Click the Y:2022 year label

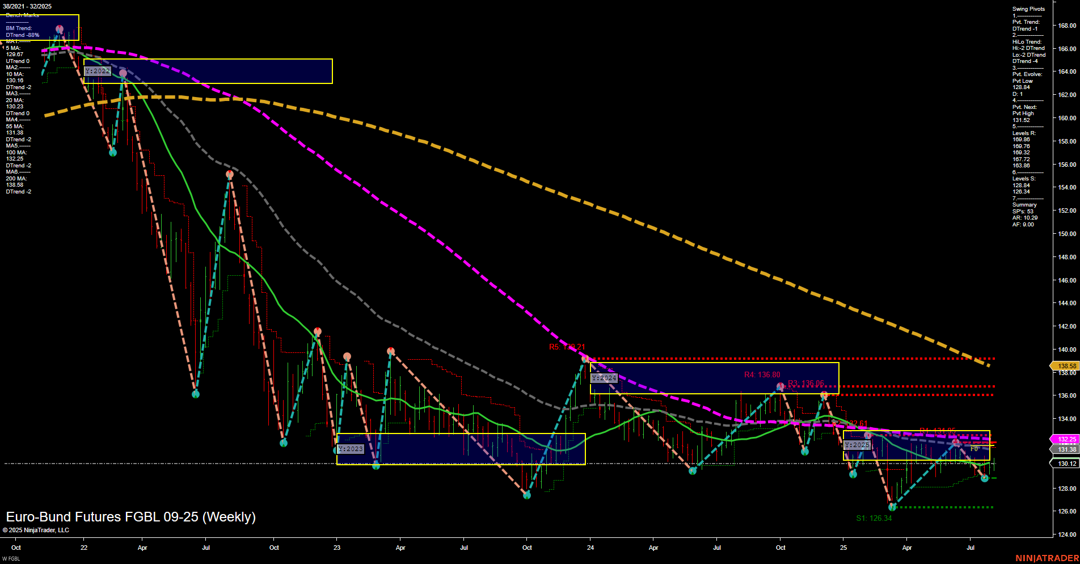(97, 71)
